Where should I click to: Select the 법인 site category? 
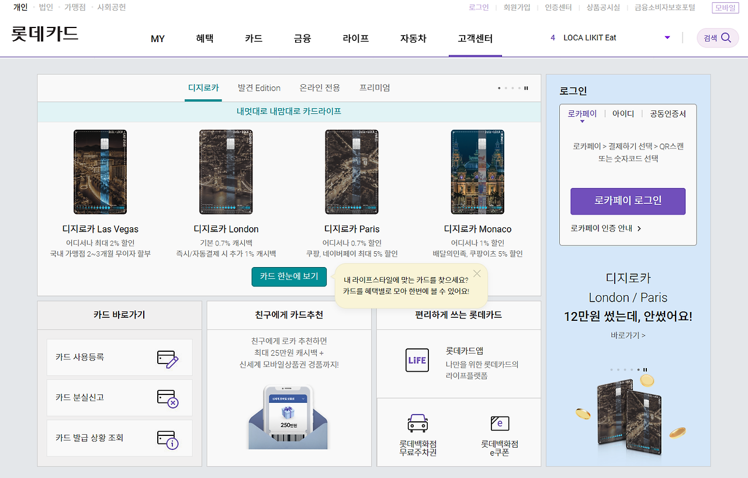point(46,8)
